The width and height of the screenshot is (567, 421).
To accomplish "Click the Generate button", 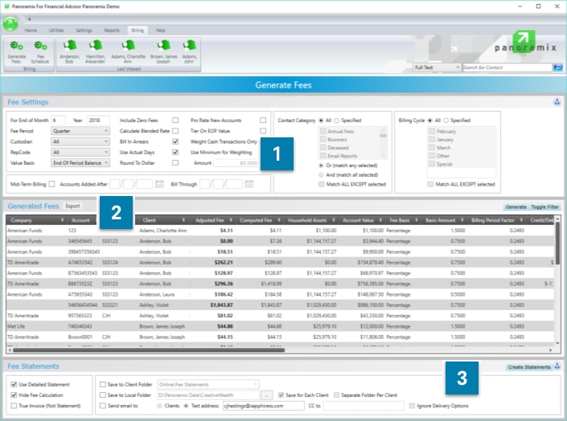I will 516,207.
